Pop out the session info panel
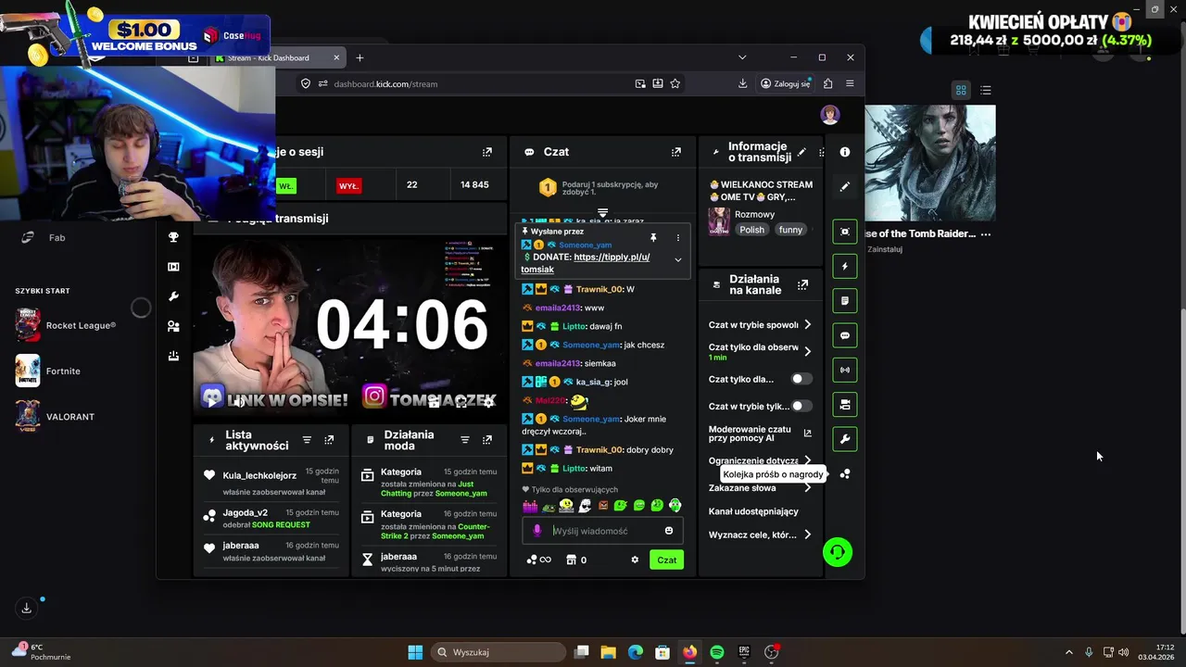The image size is (1186, 667). pos(487,152)
